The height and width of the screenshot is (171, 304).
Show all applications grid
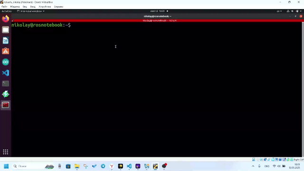click(5, 152)
